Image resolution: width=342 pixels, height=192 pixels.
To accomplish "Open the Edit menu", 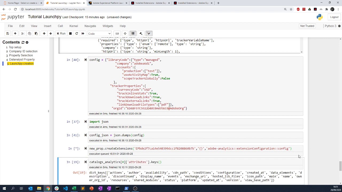I will [x=22, y=26].
